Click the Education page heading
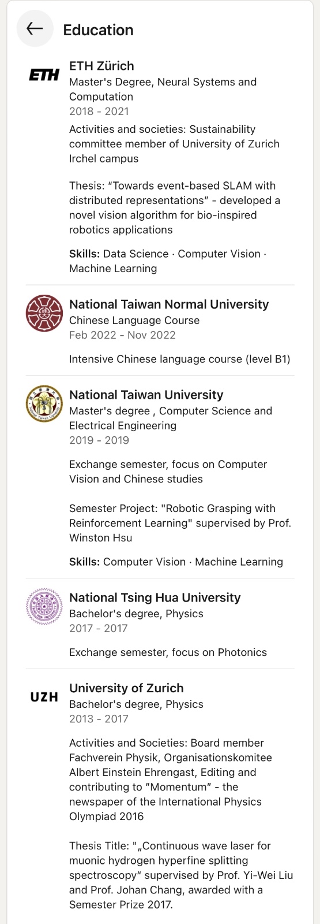This screenshot has height=924, width=320. tap(98, 30)
